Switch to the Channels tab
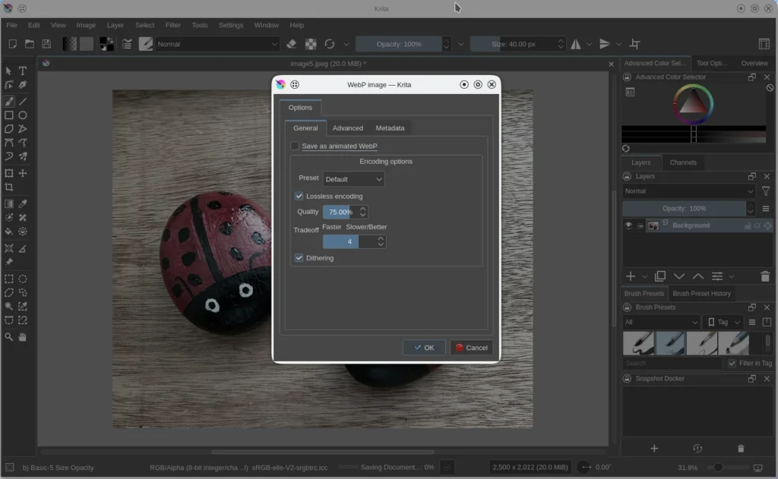This screenshot has height=479, width=778. 683,162
